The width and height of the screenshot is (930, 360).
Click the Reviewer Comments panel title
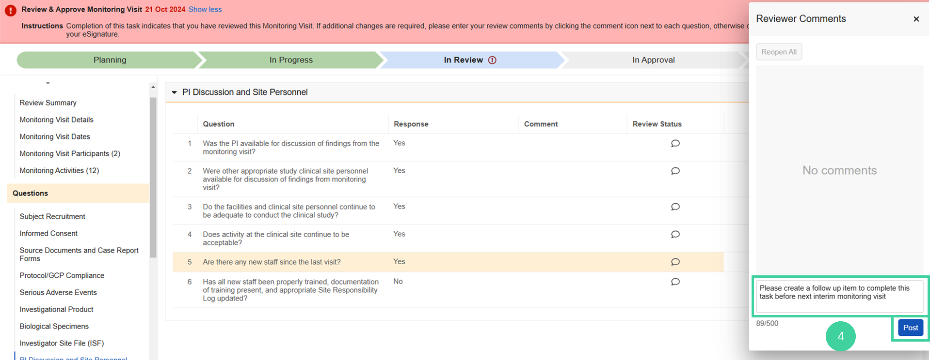click(x=801, y=19)
